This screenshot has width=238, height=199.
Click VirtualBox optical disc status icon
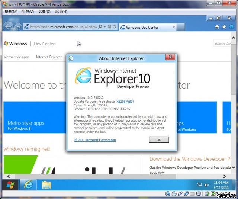pos(174,193)
